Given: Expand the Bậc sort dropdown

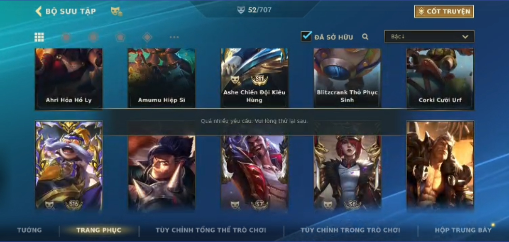Looking at the screenshot, I should 429,36.
